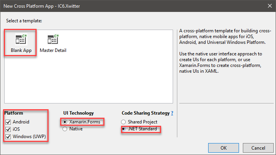Click the template description text pane
Viewport: 276px width, 155px height.
tap(224, 50)
